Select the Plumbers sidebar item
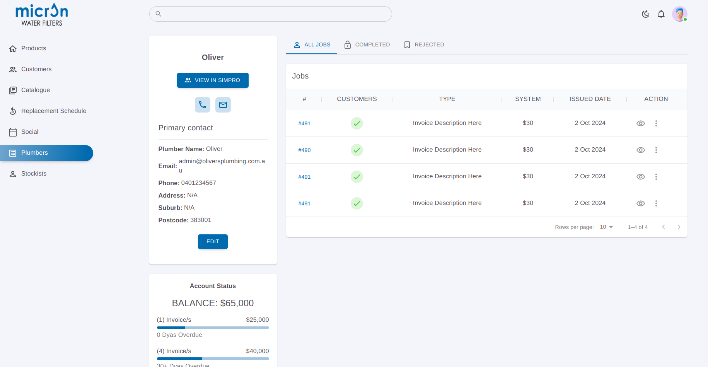Screen dimensions: 708x367 [x=46, y=153]
